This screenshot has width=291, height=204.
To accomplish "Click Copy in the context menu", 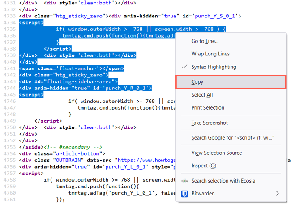I will [231, 82].
